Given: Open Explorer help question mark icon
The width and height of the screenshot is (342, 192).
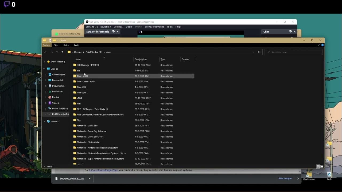Looking at the screenshot, I should (323, 45).
